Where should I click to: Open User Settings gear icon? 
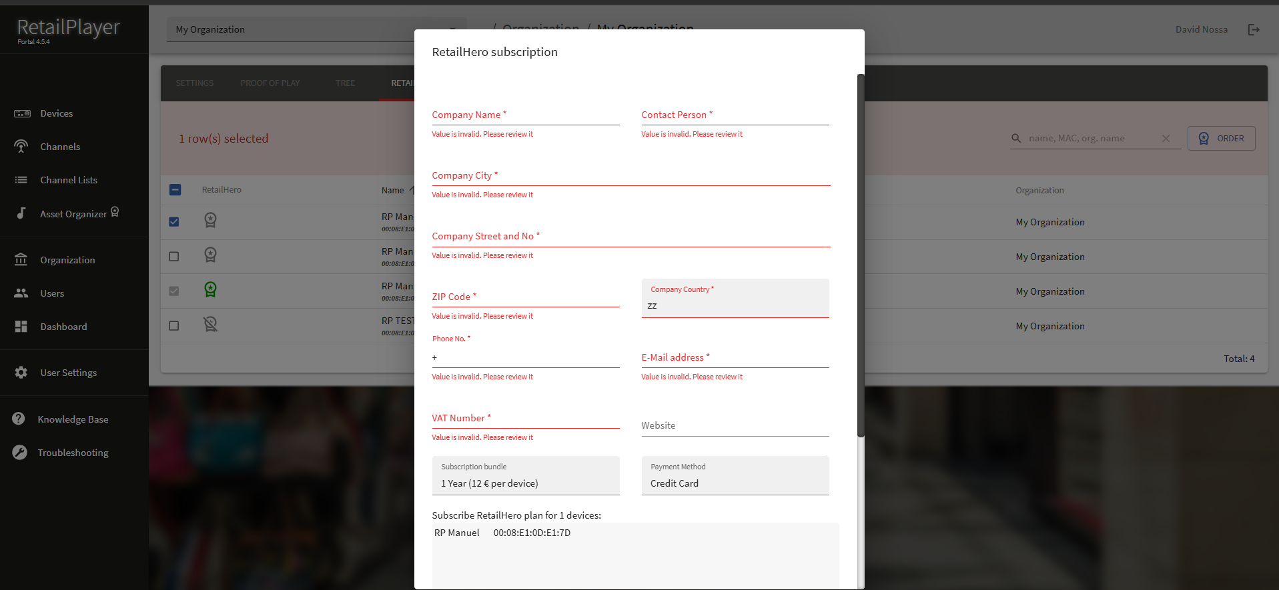(x=21, y=373)
